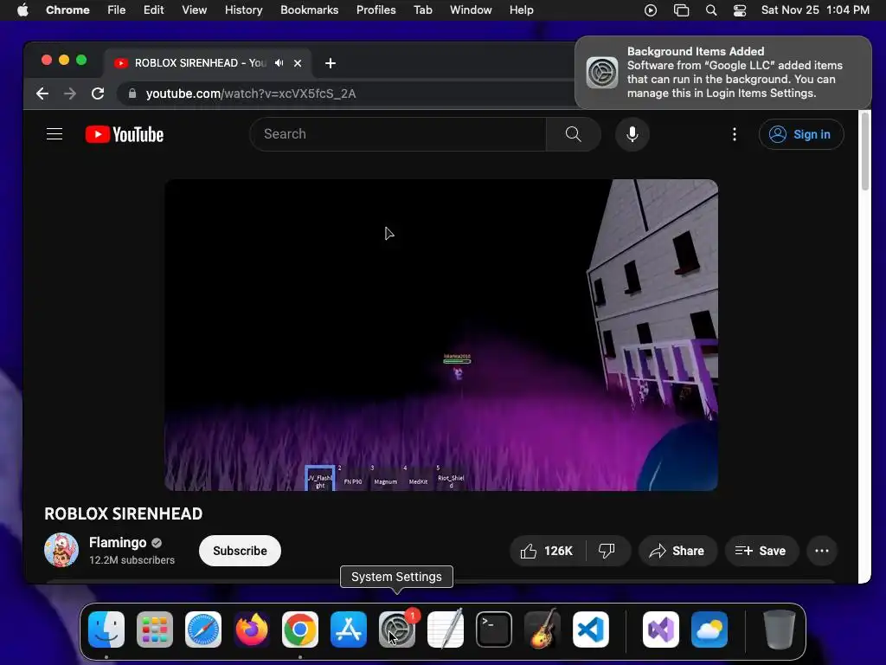Open Stage Manager menu bar icon
This screenshot has width=886, height=665.
682,10
